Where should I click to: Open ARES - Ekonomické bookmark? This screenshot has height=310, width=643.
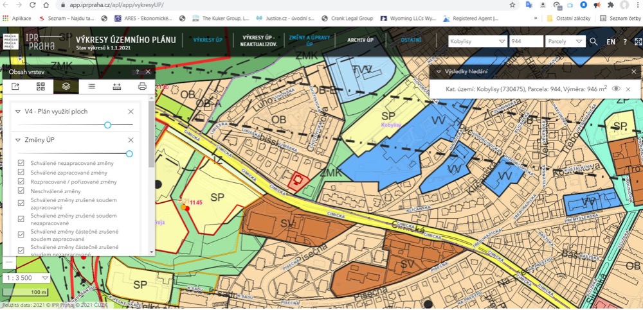(x=143, y=19)
